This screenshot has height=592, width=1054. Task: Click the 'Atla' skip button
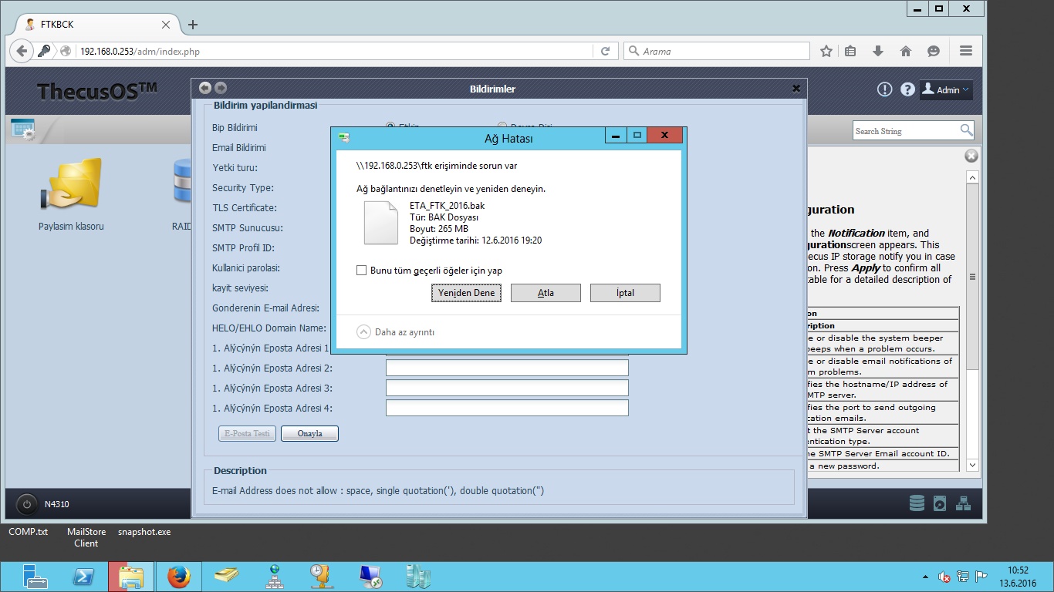546,293
